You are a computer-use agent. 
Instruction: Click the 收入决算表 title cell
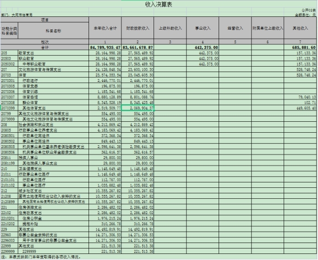pos(158,4)
